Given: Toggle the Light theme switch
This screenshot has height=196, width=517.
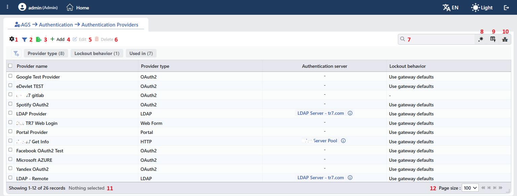Looking at the screenshot, I should click(x=482, y=7).
